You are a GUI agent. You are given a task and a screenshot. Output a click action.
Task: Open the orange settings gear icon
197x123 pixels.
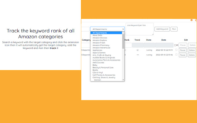191,20
